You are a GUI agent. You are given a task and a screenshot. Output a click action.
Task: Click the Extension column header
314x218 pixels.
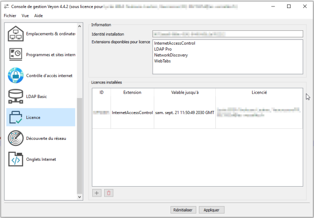pyautogui.click(x=132, y=93)
